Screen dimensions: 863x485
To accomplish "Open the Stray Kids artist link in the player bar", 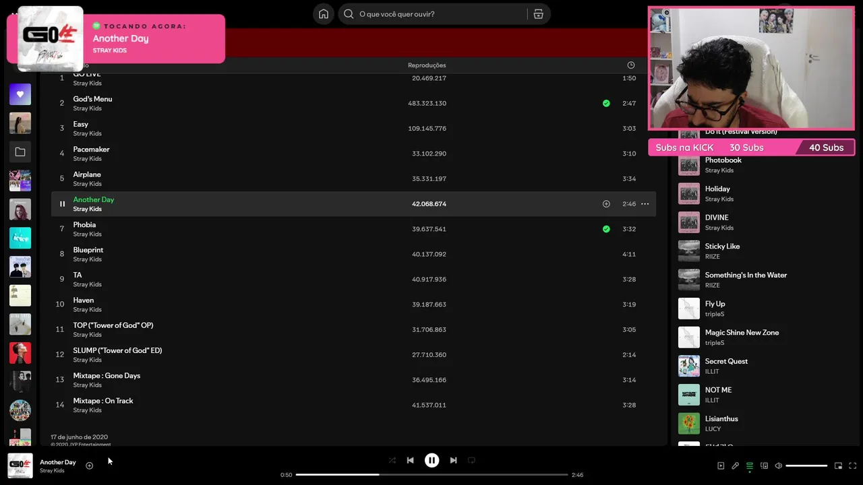I will 52,471.
